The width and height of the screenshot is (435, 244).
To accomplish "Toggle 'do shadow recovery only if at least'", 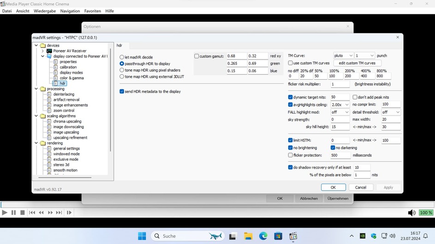I will tap(290, 167).
